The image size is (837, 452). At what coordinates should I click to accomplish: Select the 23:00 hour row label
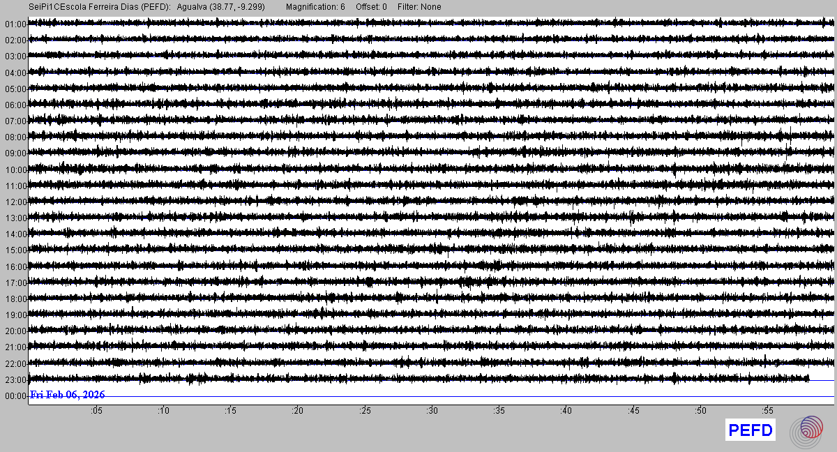(x=15, y=380)
